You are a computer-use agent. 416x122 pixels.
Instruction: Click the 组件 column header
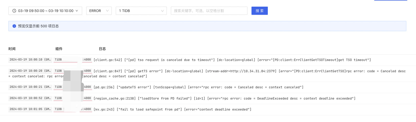pyautogui.click(x=59, y=49)
